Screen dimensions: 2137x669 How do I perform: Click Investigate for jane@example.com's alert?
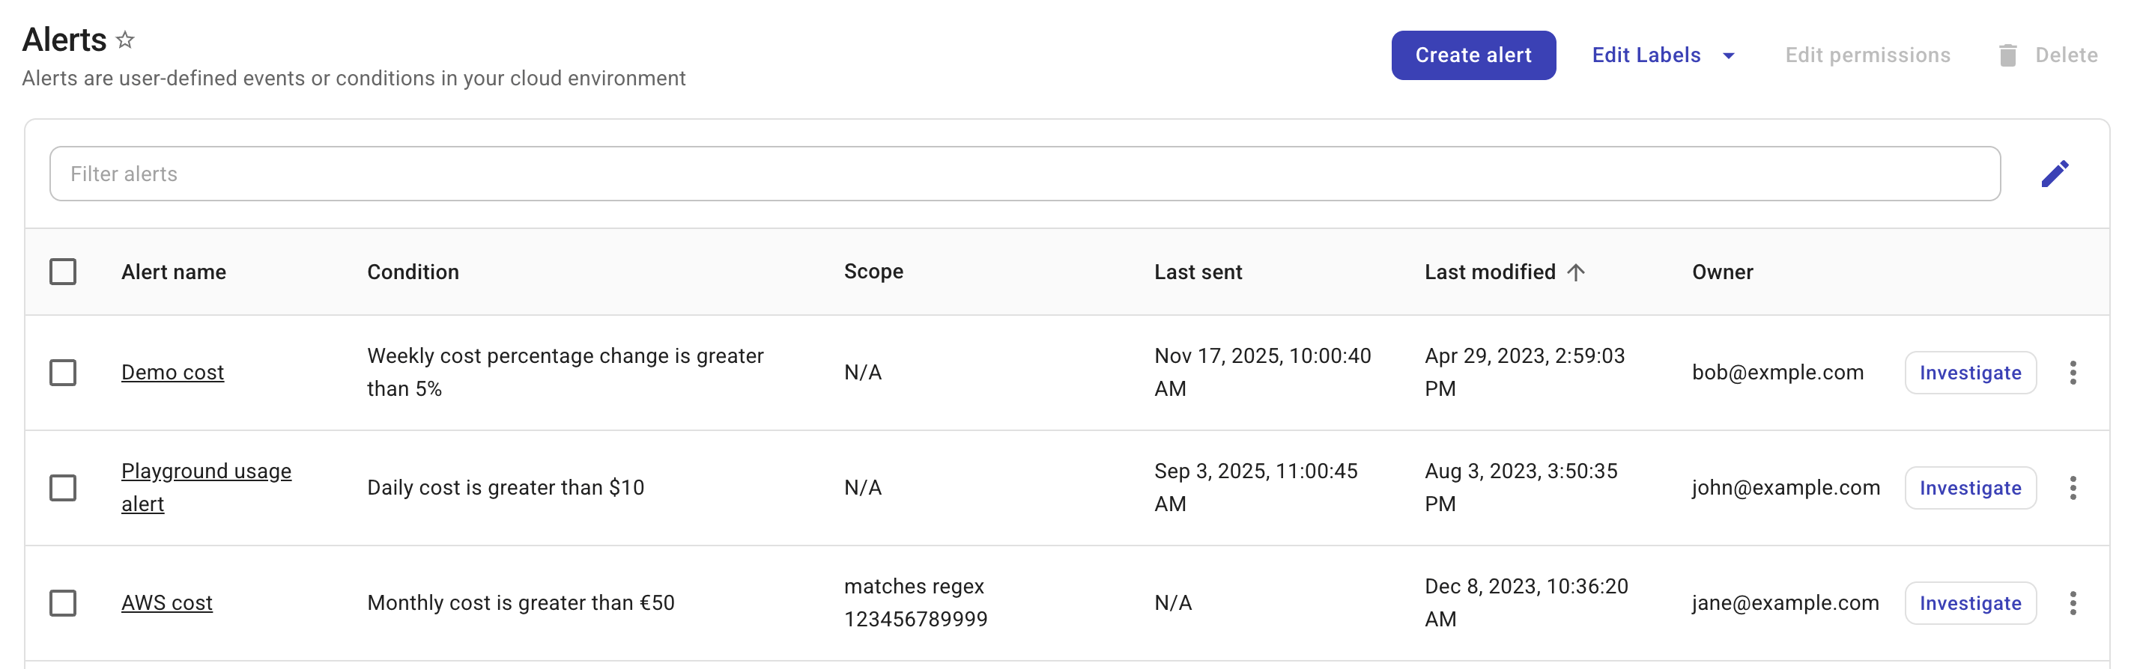point(1969,602)
